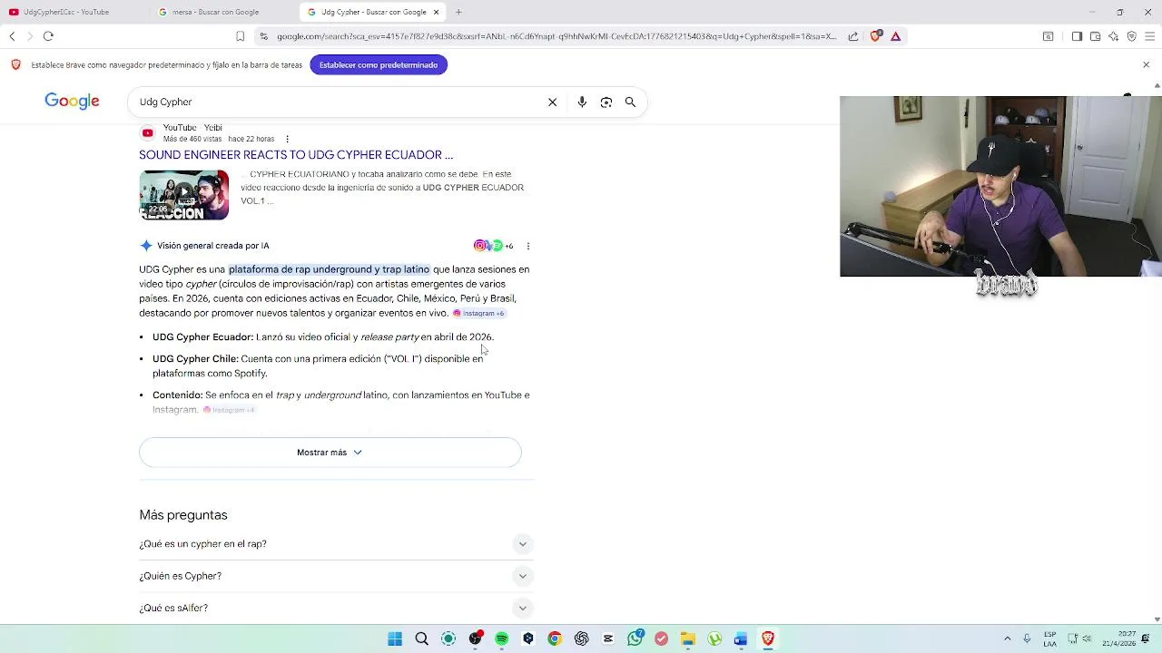Search by image with Google Lens icon
The width and height of the screenshot is (1162, 653).
(606, 102)
